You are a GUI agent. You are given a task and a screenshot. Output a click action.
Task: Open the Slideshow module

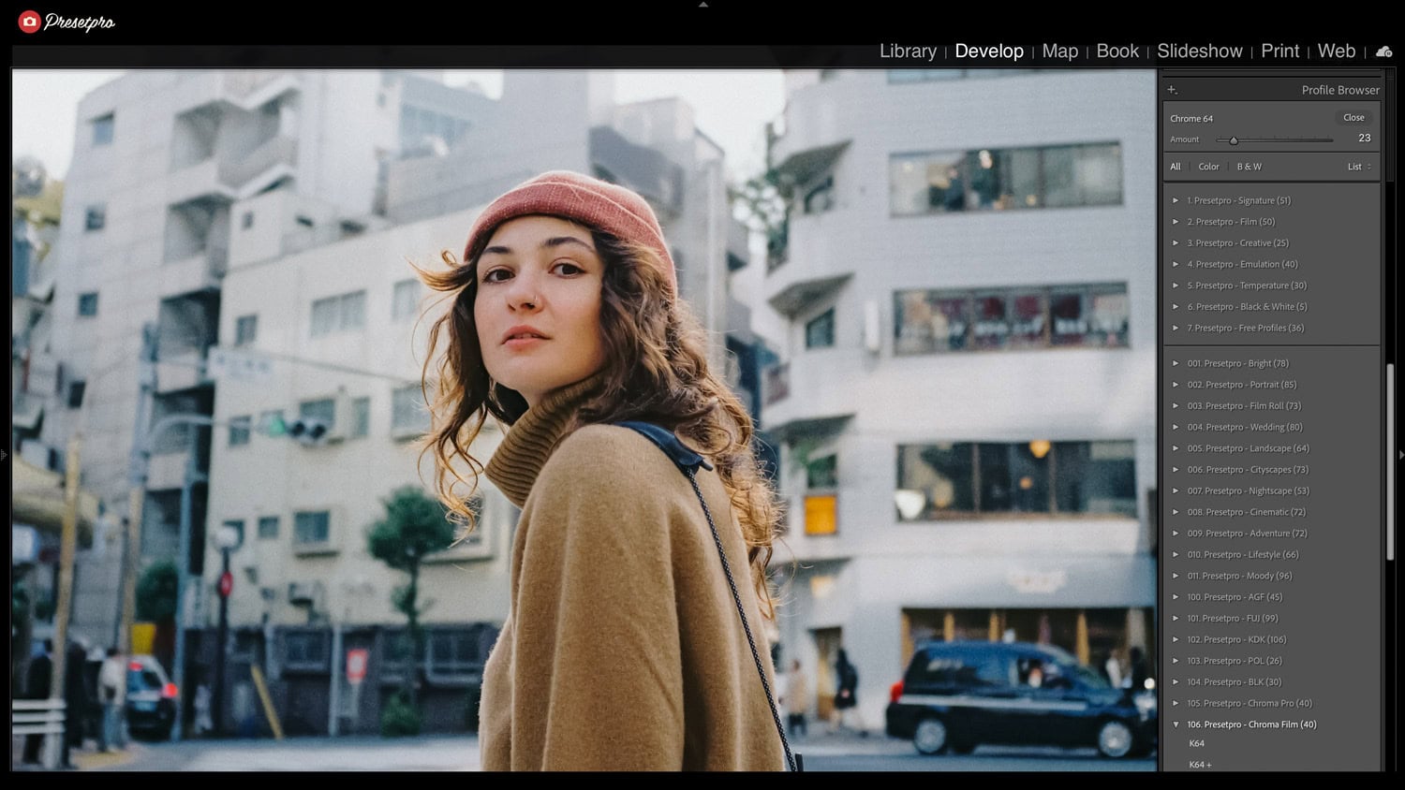[1199, 51]
